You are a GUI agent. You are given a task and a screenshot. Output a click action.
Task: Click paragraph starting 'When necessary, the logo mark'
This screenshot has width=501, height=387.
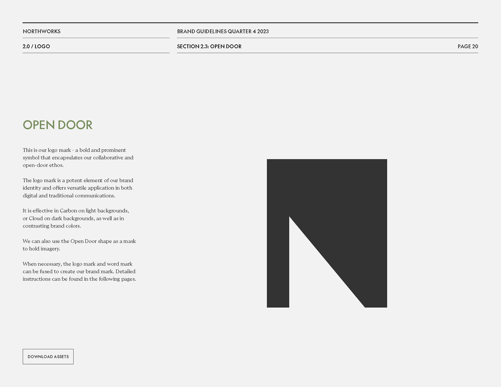79,271
